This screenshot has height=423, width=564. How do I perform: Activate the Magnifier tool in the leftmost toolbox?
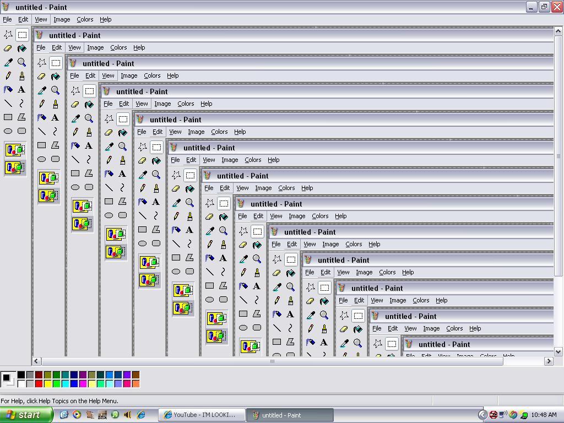coord(21,62)
